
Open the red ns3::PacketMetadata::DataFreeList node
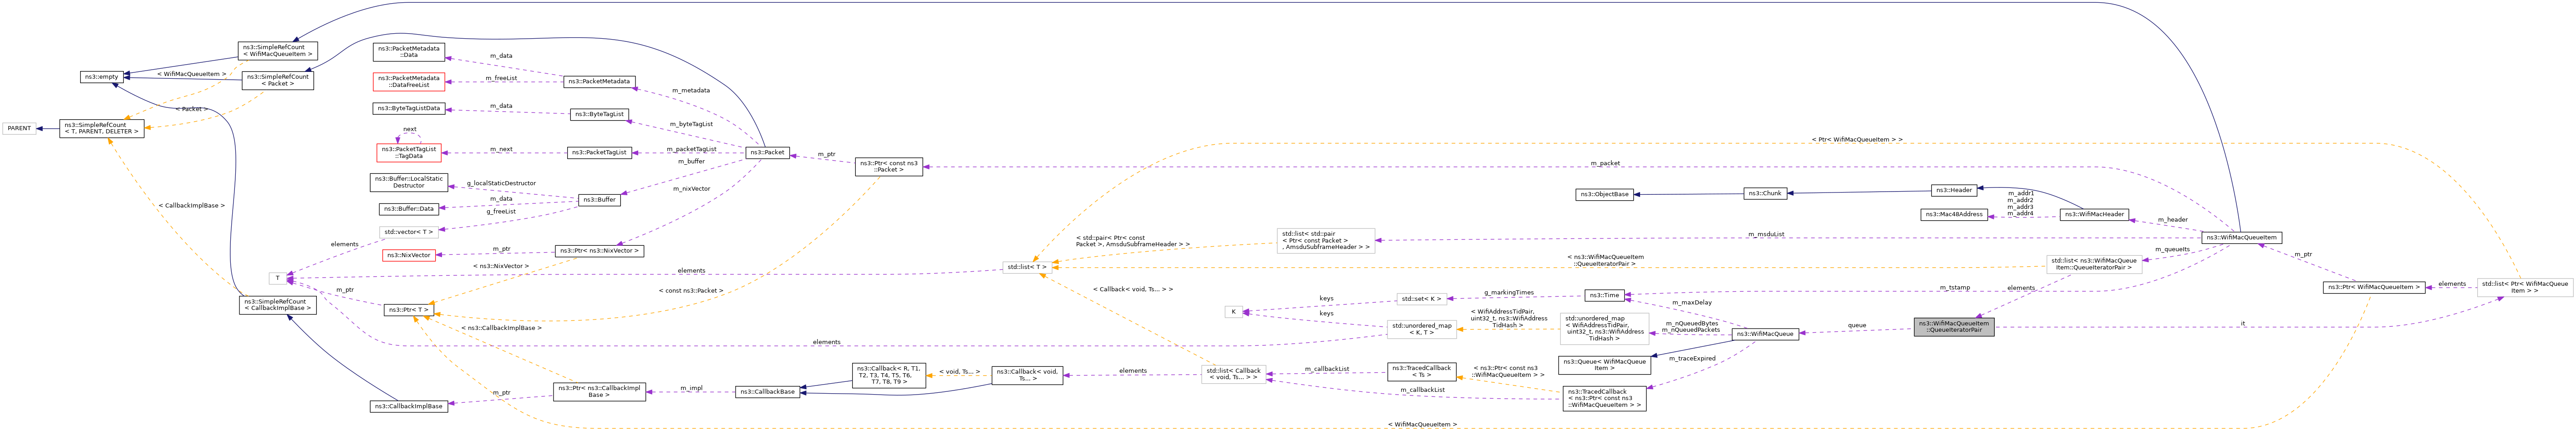click(409, 81)
